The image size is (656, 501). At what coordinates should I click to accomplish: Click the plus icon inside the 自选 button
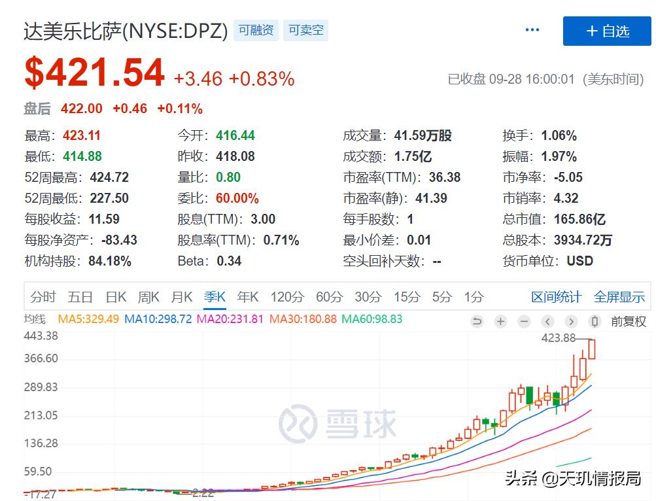pyautogui.click(x=592, y=31)
